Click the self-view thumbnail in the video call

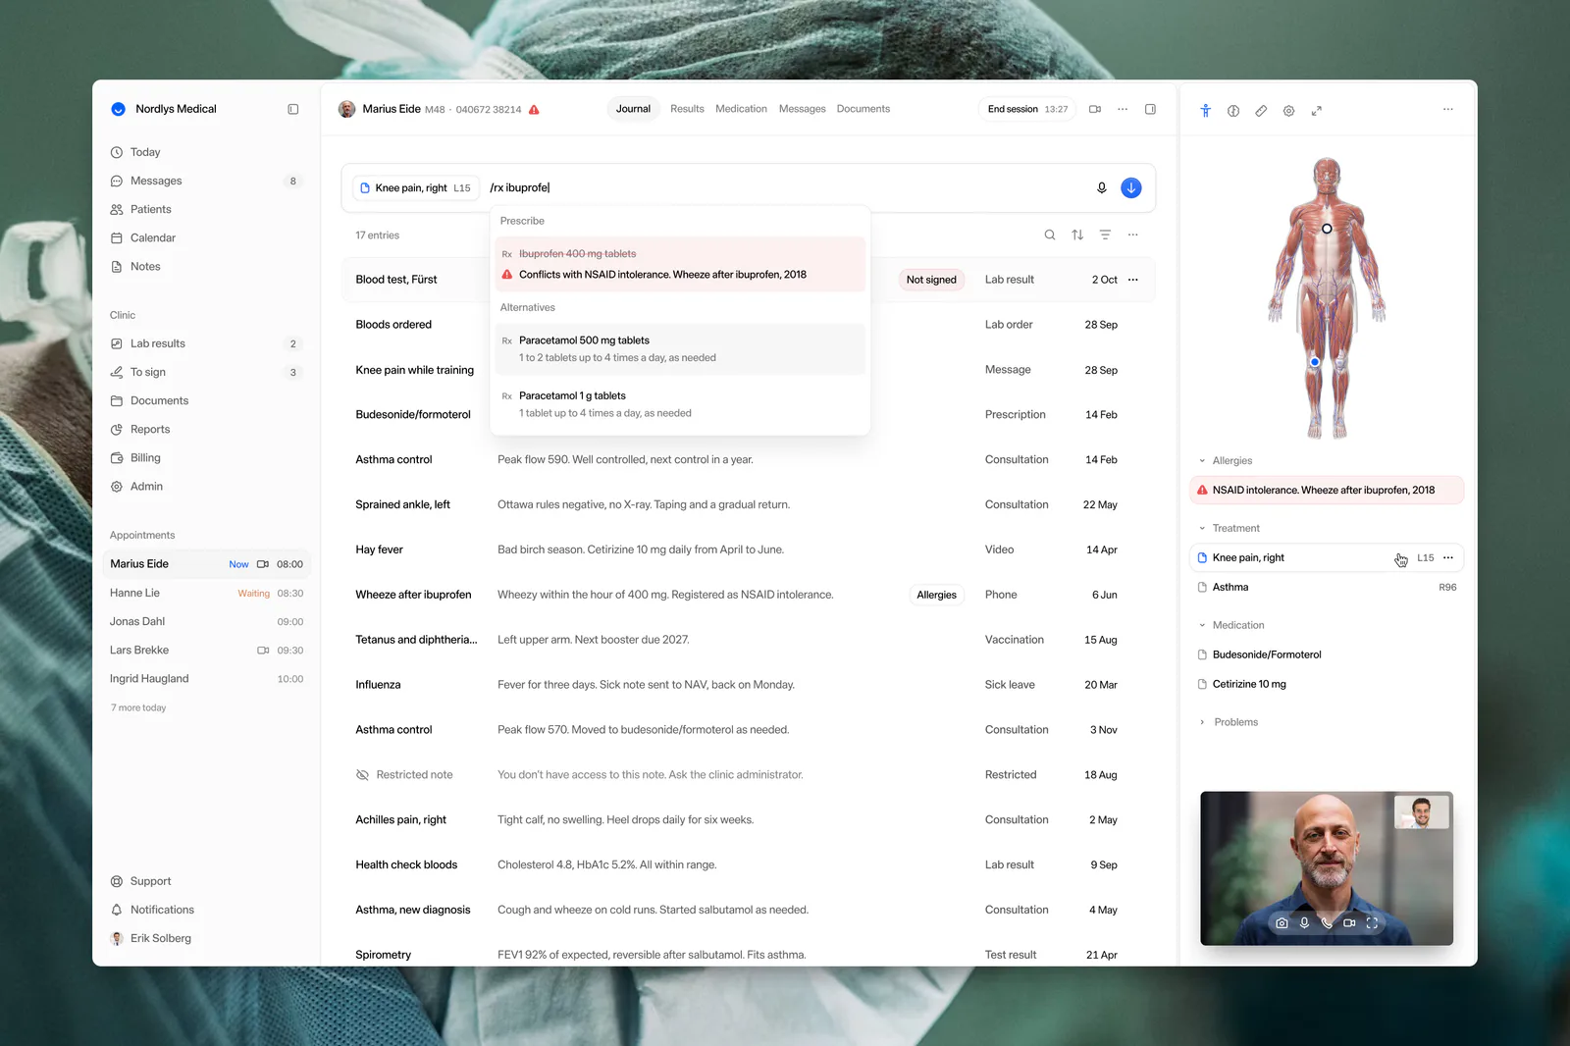click(1422, 812)
